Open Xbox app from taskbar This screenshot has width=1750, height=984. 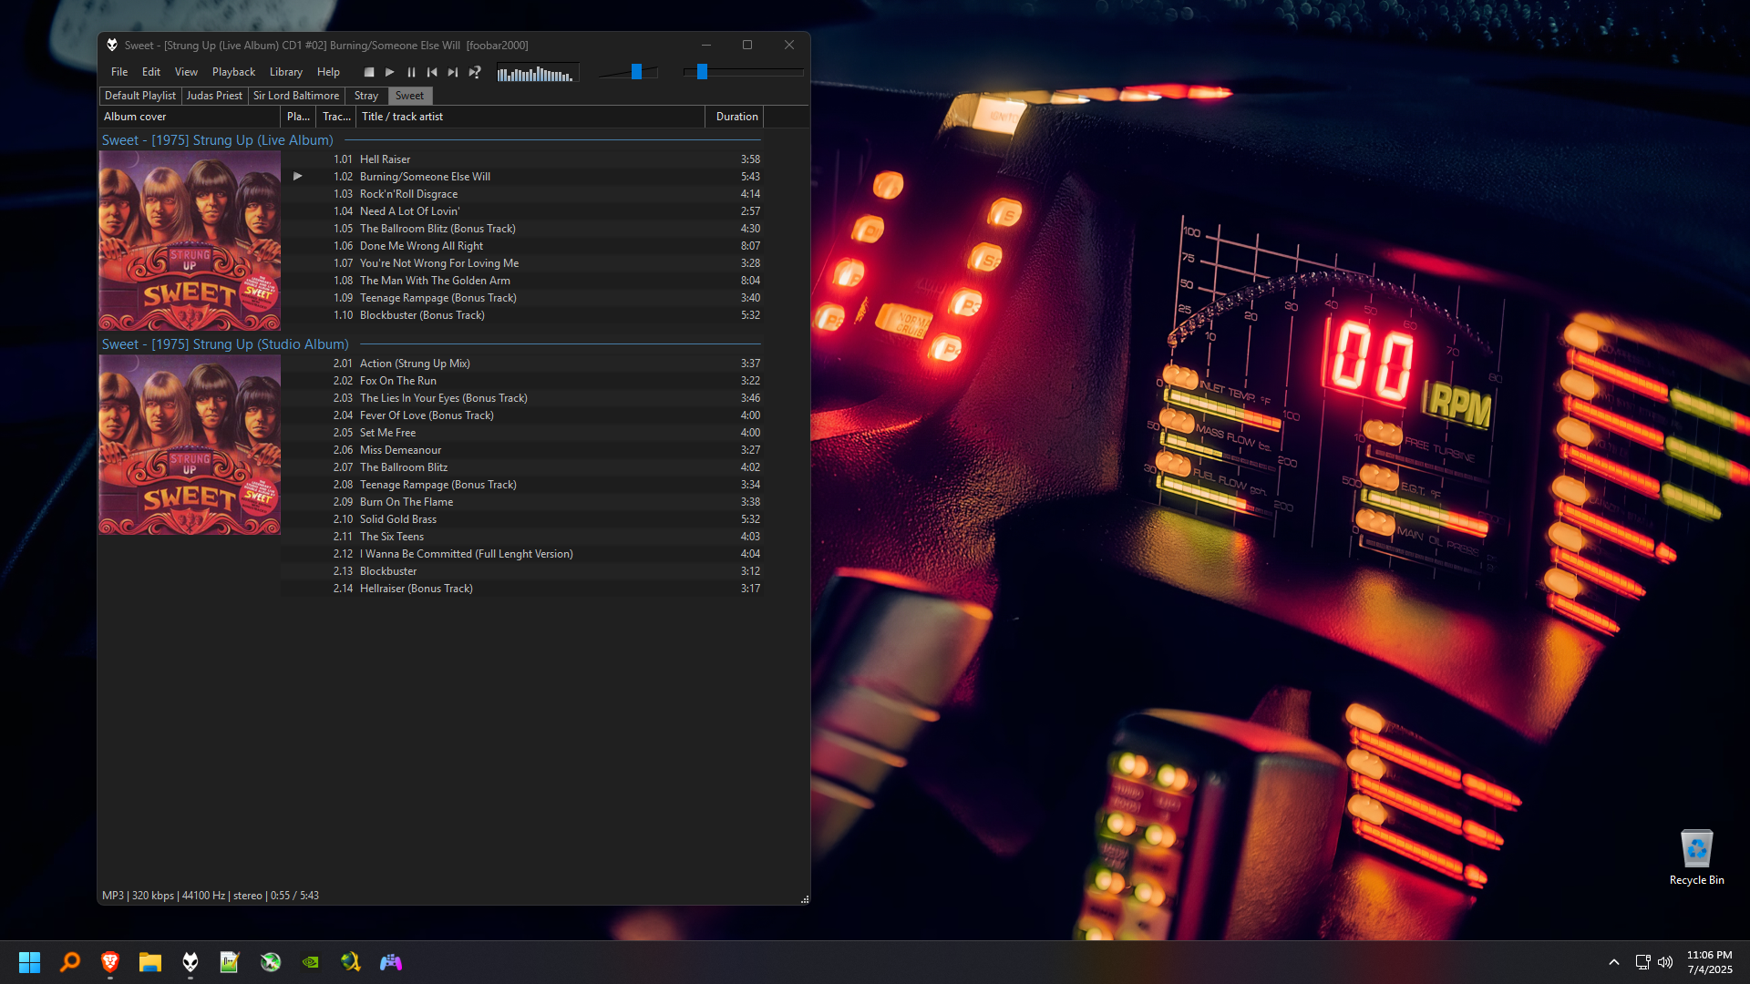pos(271,962)
